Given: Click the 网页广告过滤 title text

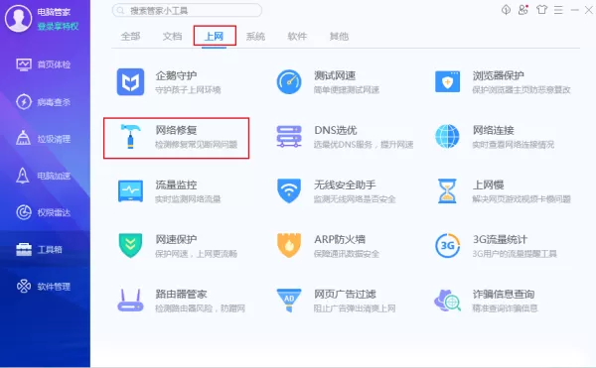Looking at the screenshot, I should point(345,295).
